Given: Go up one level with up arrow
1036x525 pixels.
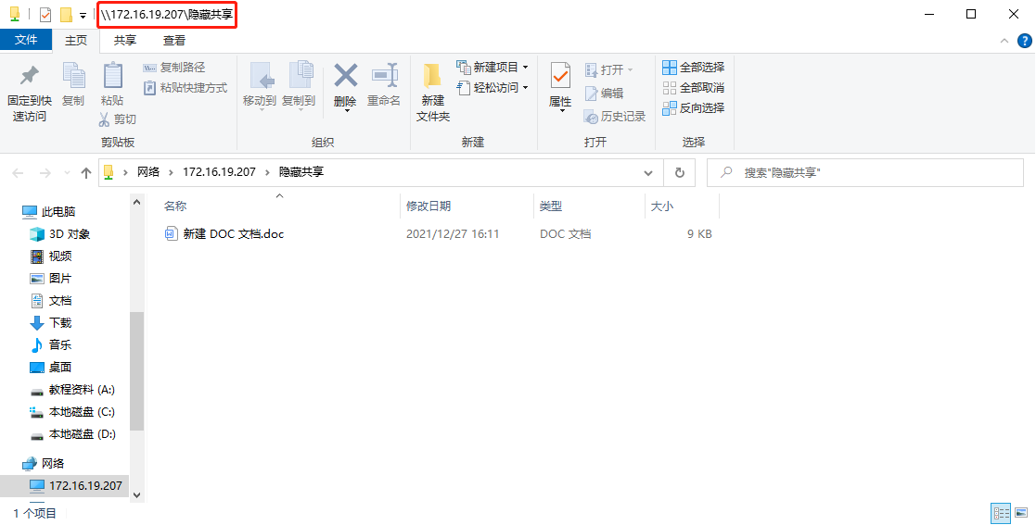Looking at the screenshot, I should click(x=86, y=173).
